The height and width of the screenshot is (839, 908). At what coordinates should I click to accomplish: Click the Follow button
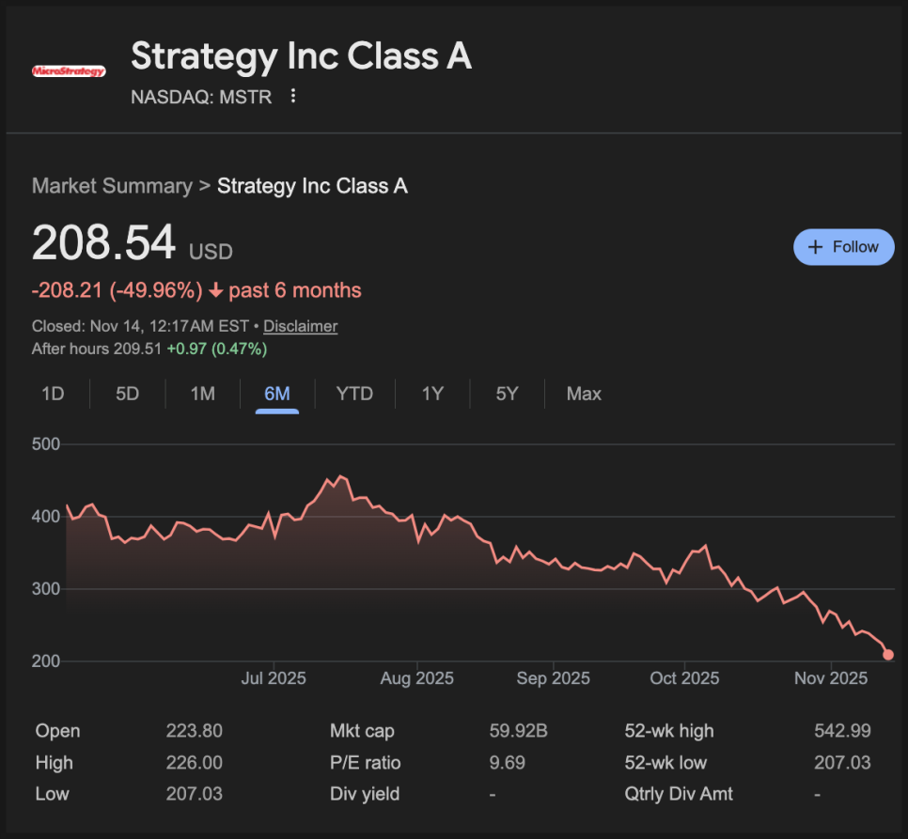pyautogui.click(x=843, y=247)
